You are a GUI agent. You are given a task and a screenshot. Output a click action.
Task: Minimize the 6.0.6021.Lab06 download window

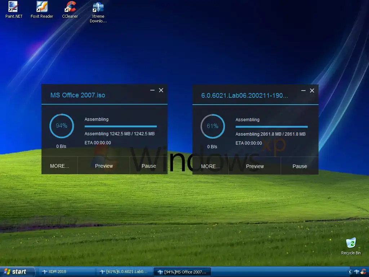303,91
